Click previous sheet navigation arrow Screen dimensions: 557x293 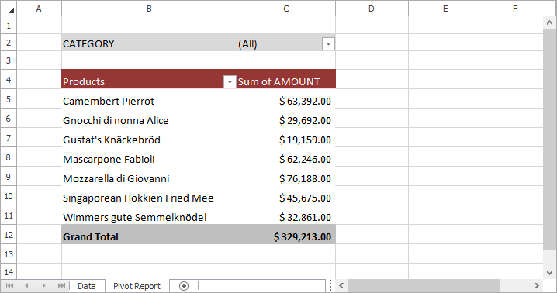click(26, 285)
